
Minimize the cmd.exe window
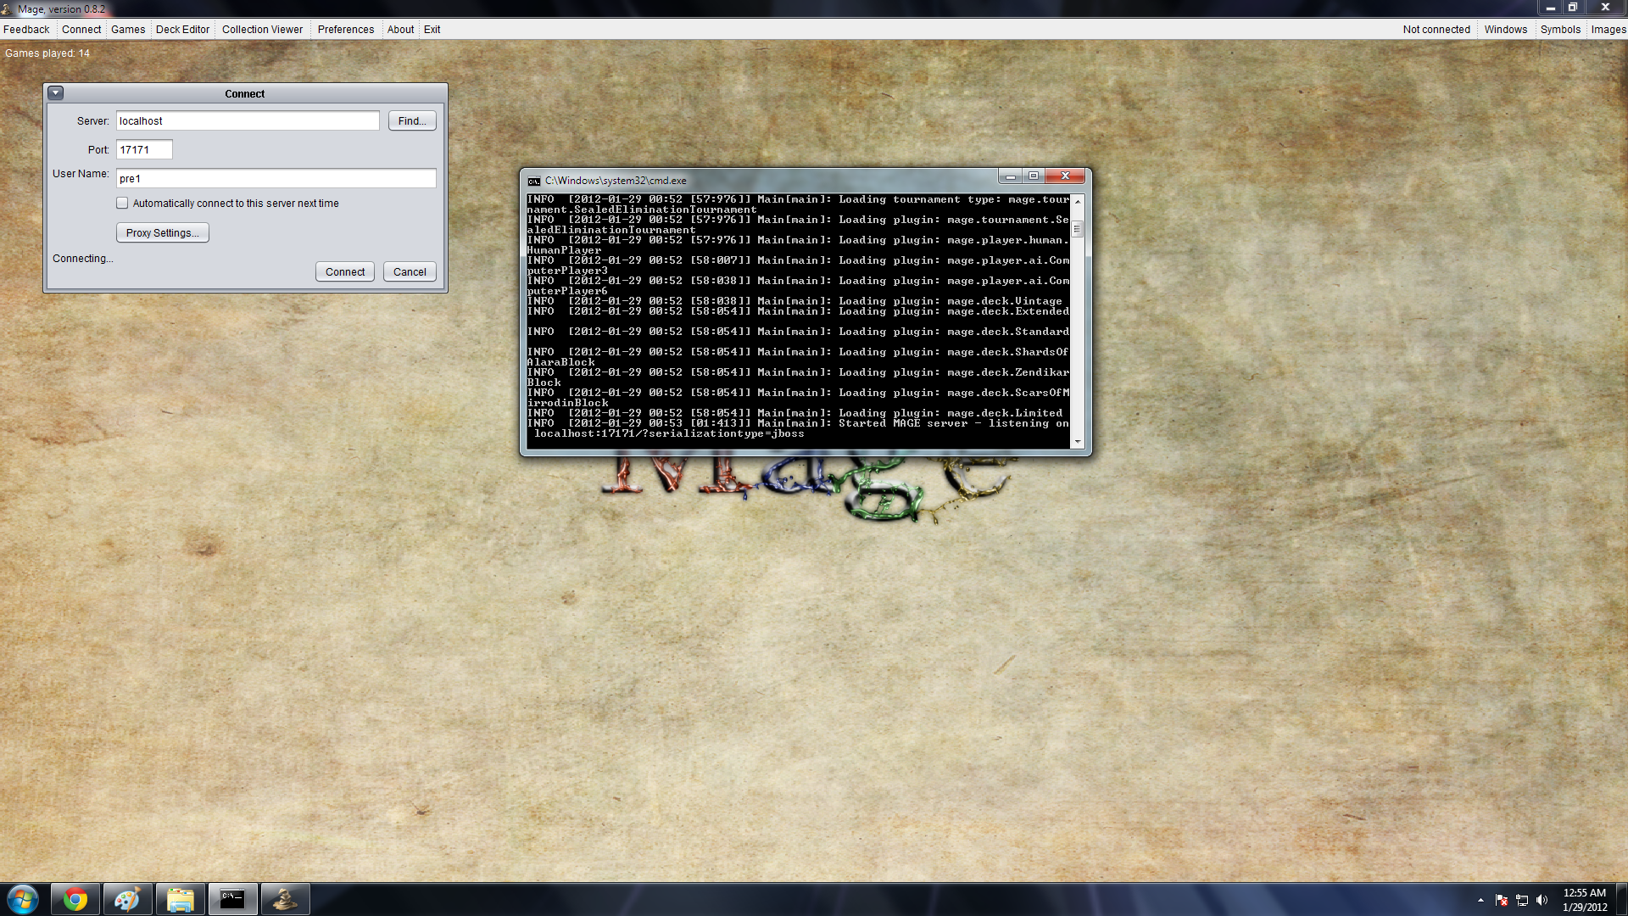pos(1010,176)
